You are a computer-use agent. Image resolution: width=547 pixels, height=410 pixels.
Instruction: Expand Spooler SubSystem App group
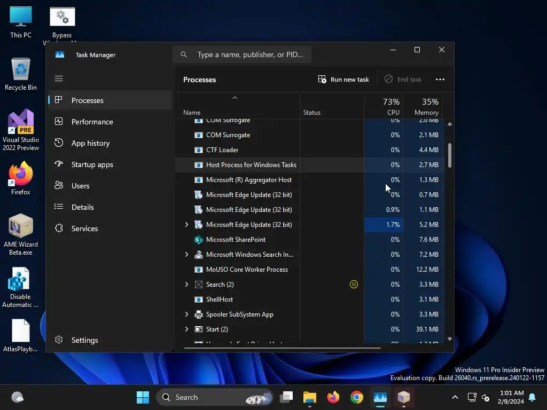click(186, 314)
